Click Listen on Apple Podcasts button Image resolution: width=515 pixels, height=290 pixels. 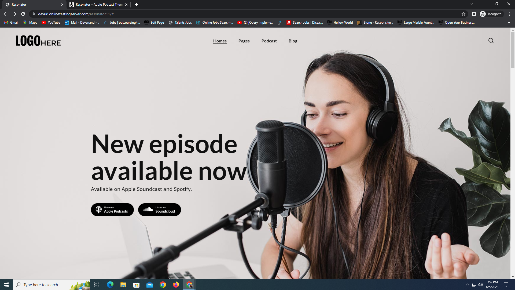[x=112, y=210]
